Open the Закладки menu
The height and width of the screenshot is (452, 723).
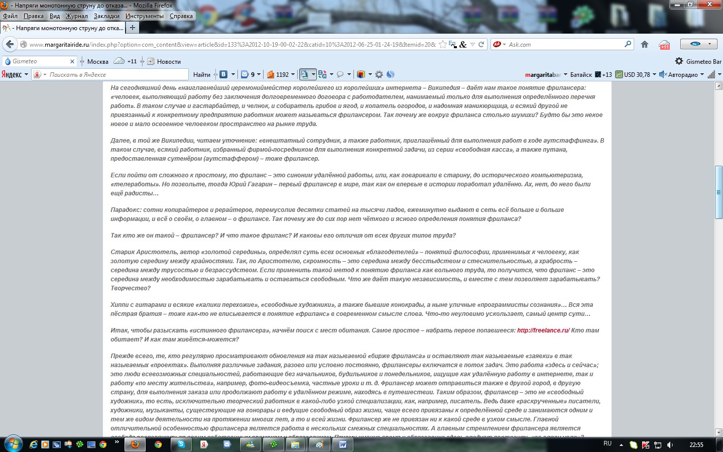106,16
